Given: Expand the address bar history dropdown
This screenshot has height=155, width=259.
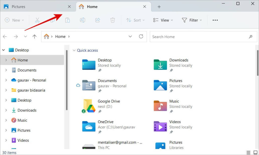Looking at the screenshot, I should [130, 36].
